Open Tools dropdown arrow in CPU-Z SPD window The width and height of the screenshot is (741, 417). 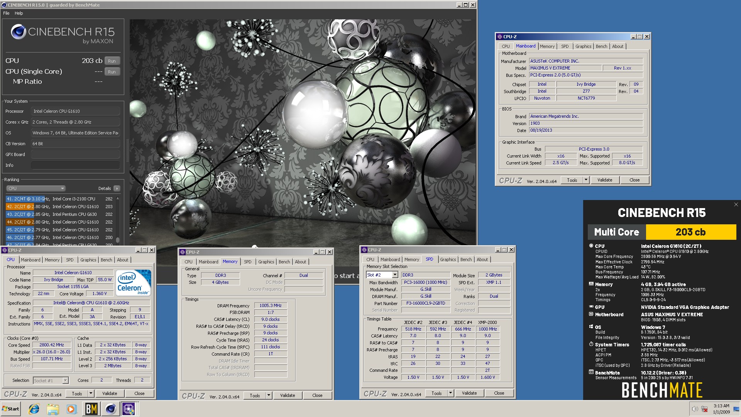point(450,393)
